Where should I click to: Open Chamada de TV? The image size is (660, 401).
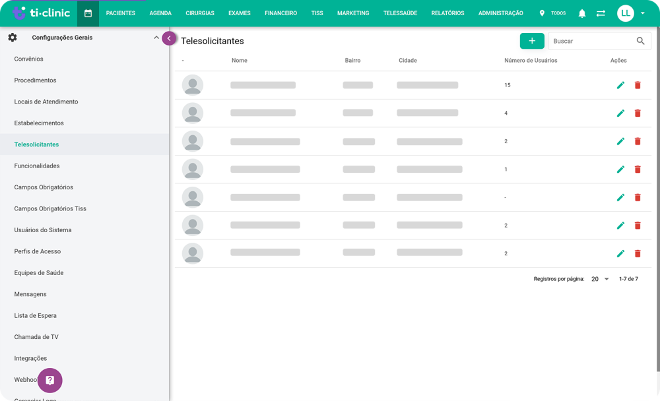pyautogui.click(x=36, y=337)
